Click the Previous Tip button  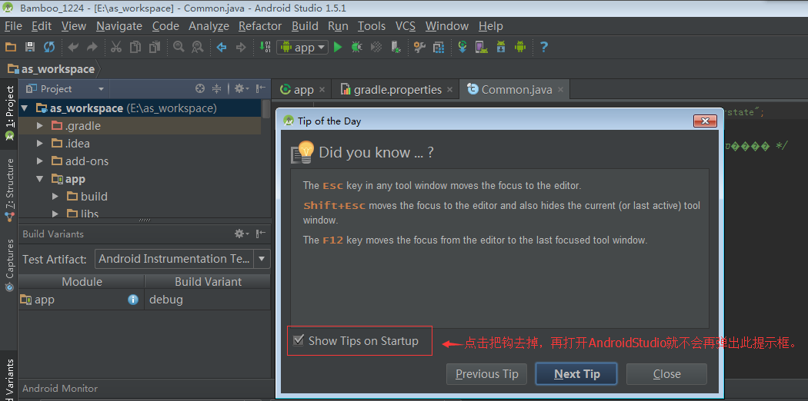point(486,374)
